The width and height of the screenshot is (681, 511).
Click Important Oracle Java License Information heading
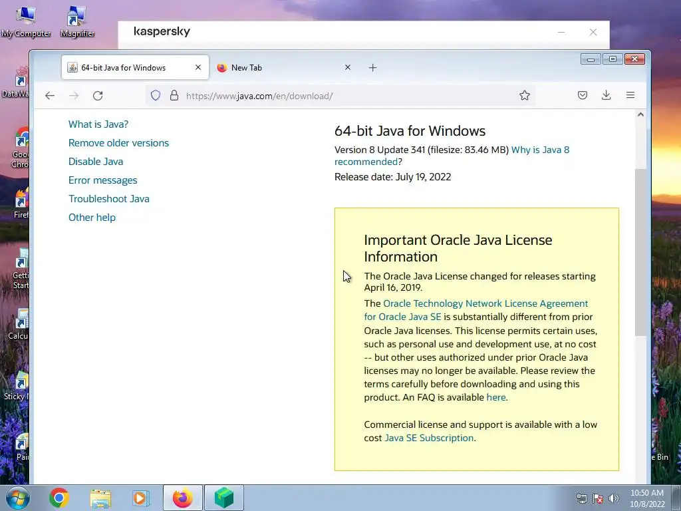point(458,248)
